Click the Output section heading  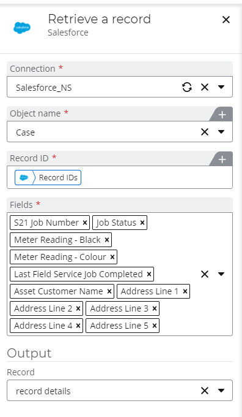(29, 353)
